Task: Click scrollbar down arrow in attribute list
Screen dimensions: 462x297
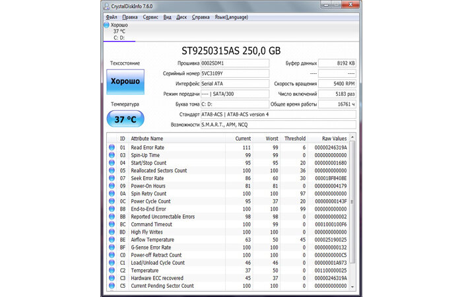Action: click(352, 286)
